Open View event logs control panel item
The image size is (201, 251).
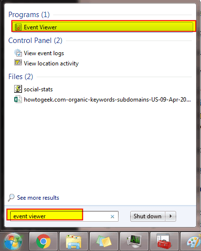pyautogui.click(x=44, y=53)
